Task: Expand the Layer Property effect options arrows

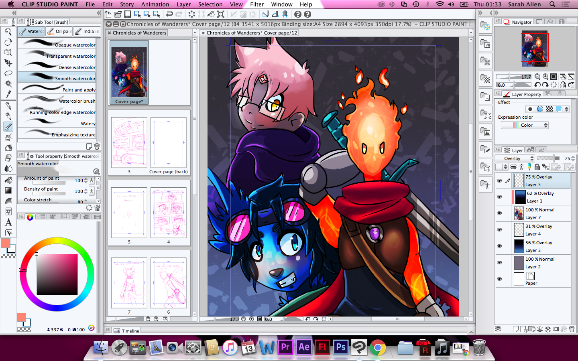Action: click(566, 109)
